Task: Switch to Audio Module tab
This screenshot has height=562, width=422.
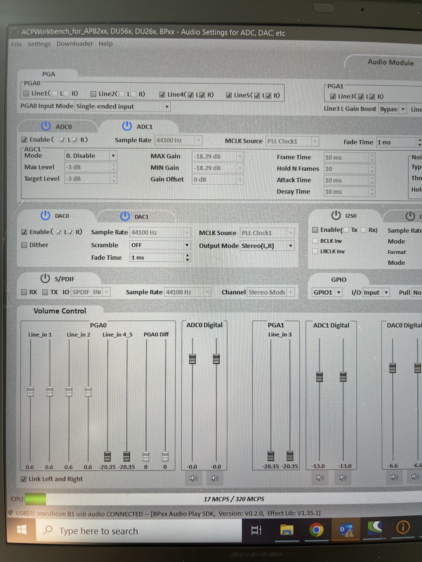Action: click(x=390, y=63)
